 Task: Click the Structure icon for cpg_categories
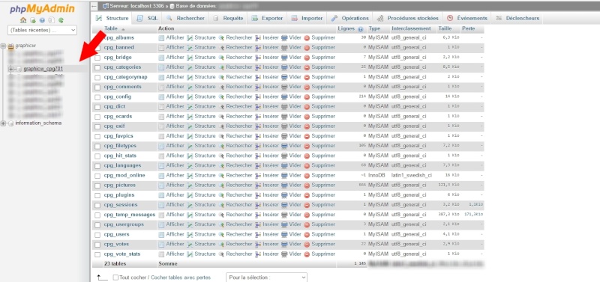190,67
